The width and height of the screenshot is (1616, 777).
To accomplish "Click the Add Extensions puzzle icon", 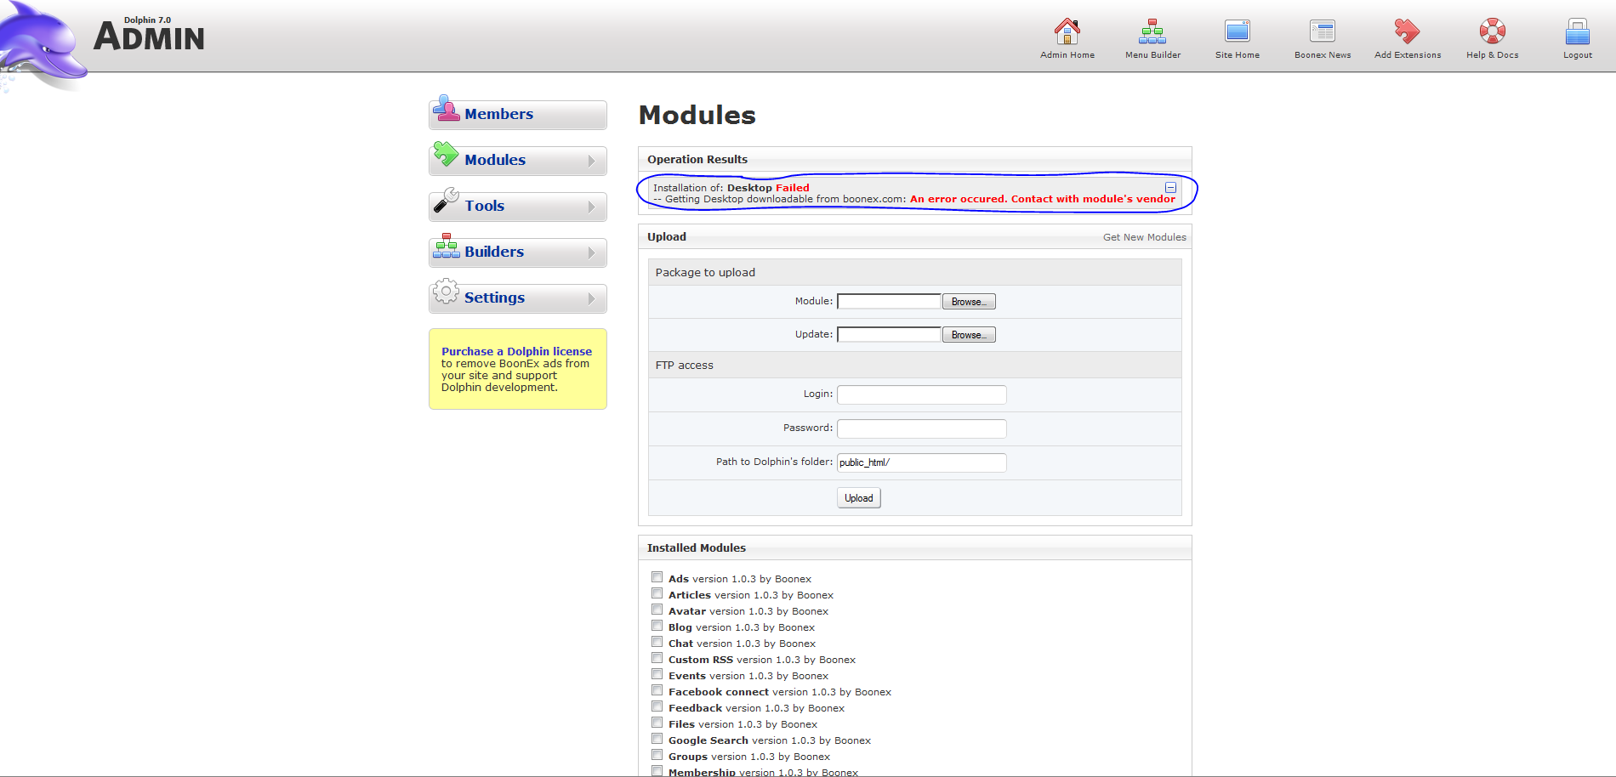I will point(1407,32).
